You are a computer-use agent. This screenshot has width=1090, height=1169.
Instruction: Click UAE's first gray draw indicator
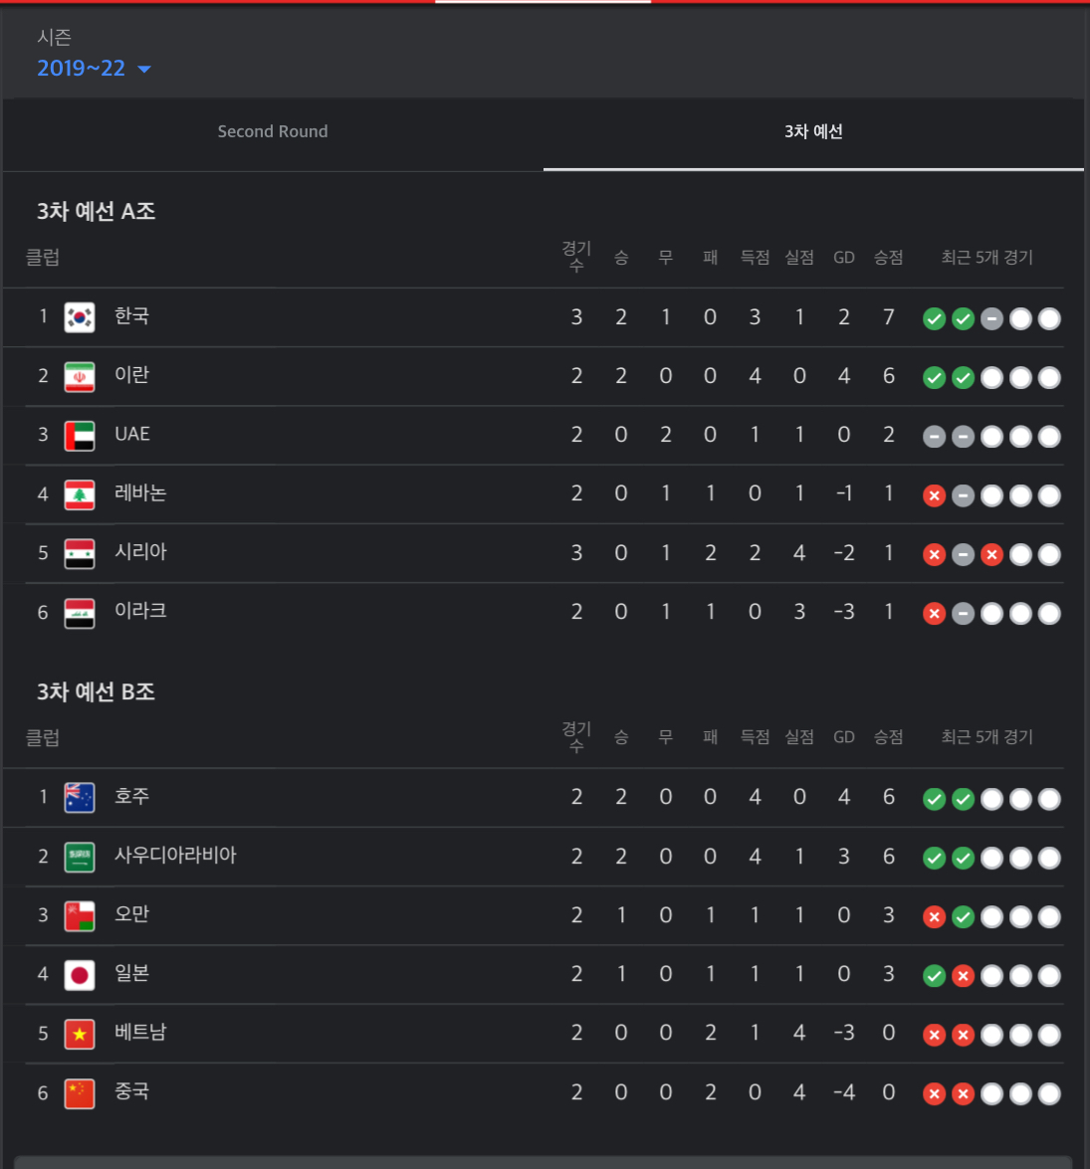pos(934,437)
